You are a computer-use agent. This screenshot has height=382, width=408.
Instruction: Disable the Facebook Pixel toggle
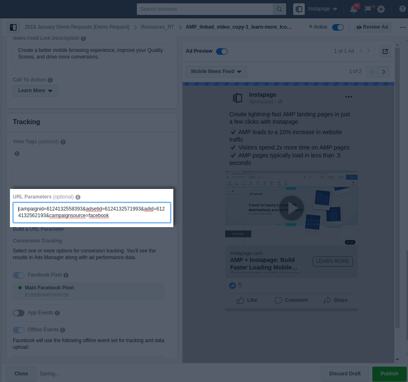[19, 275]
